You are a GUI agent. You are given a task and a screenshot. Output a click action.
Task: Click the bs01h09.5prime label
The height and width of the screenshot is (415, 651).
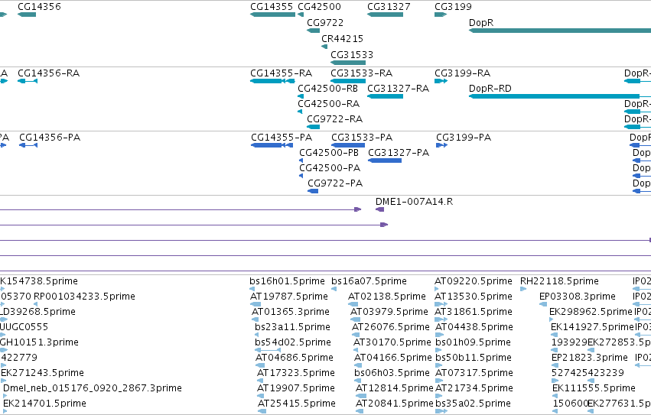(x=473, y=342)
